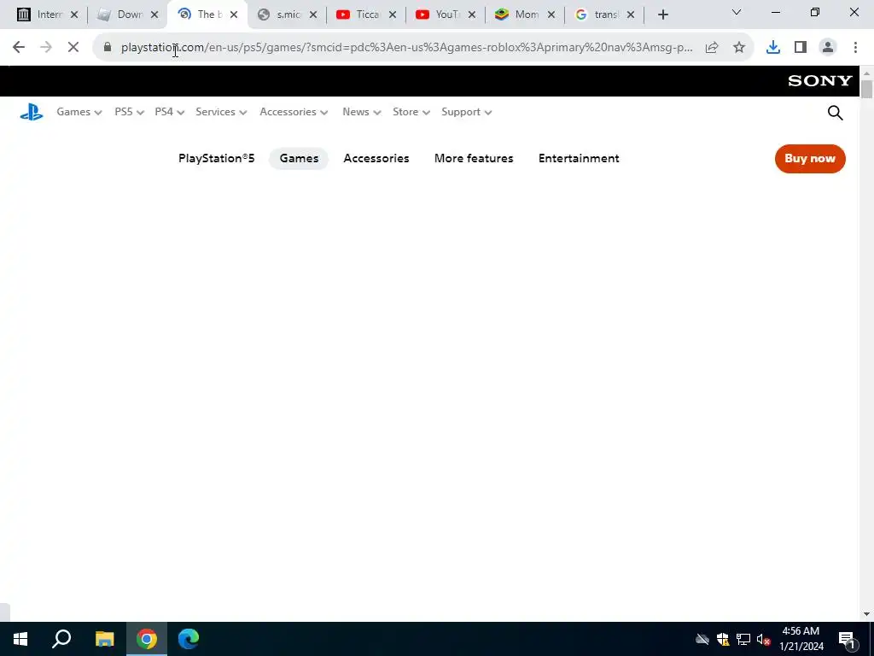Screen dimensions: 874x656
Task: Click the playstation.com address bar URL
Action: 407,48
